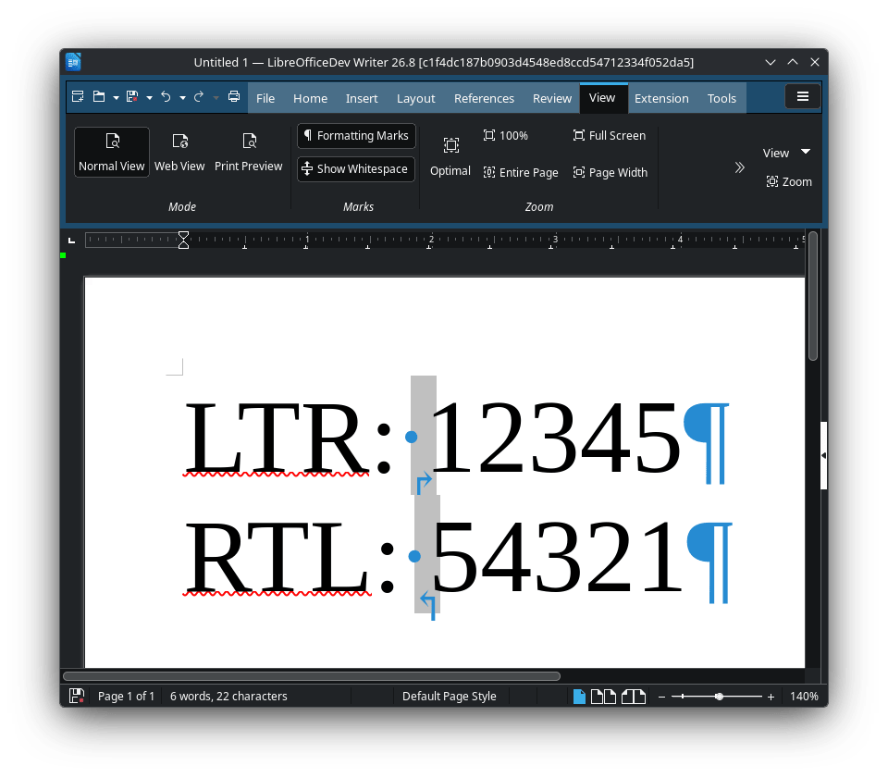Click the zoom out minus button
Viewport: 888px width, 778px height.
661,697
